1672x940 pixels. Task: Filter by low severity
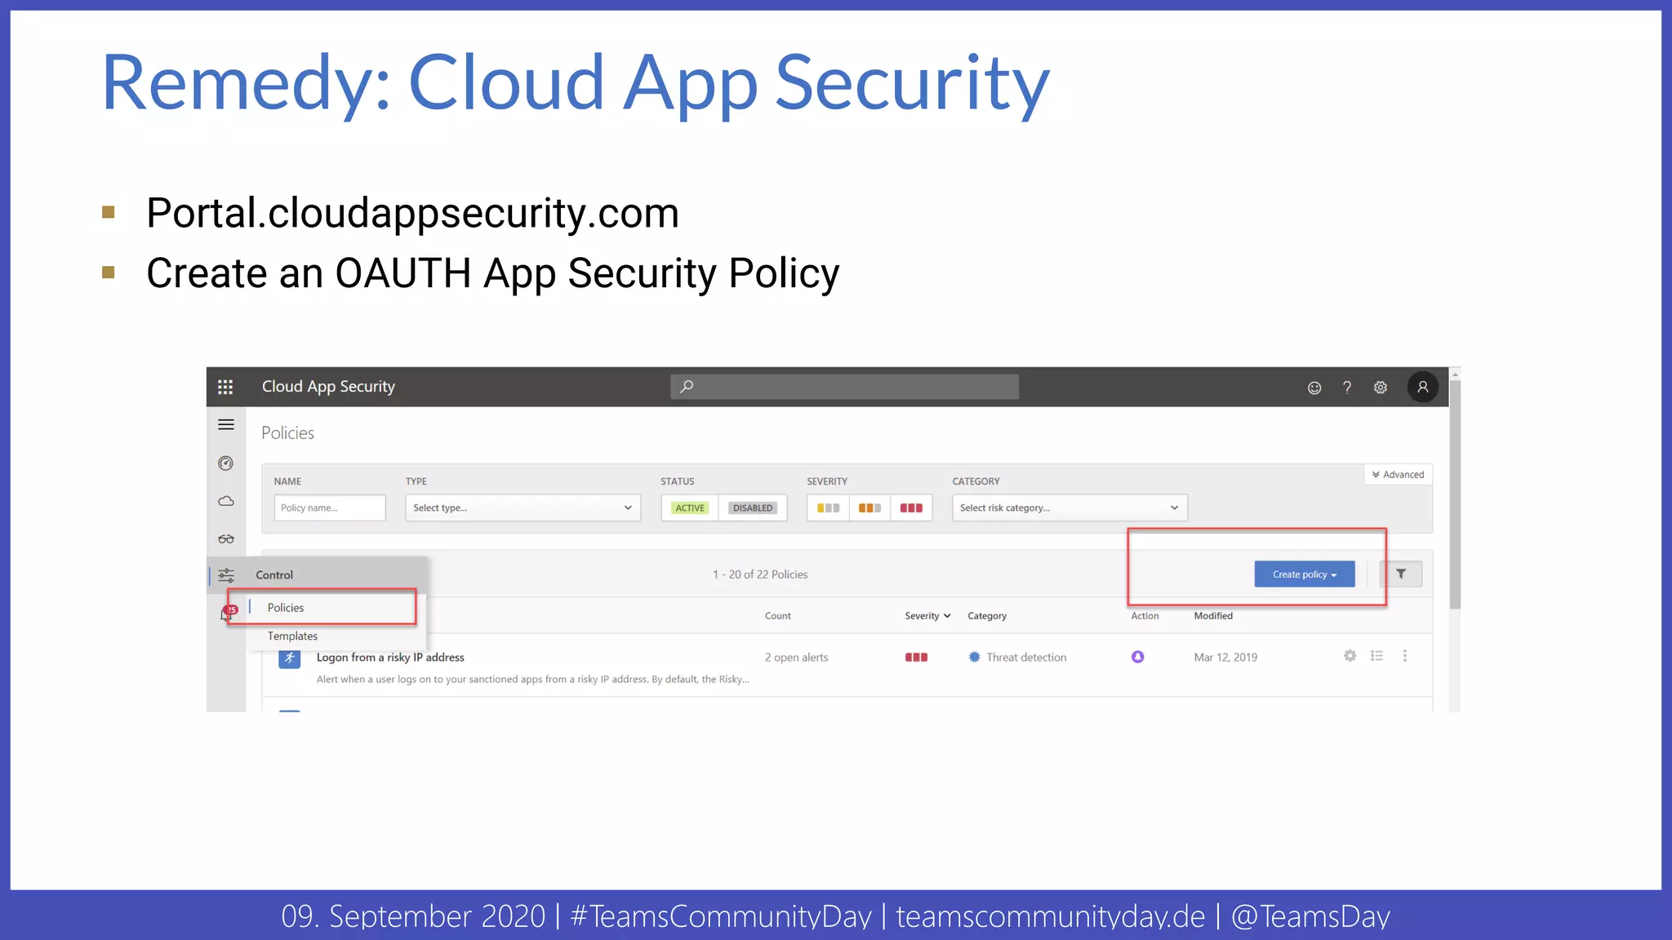tap(829, 508)
